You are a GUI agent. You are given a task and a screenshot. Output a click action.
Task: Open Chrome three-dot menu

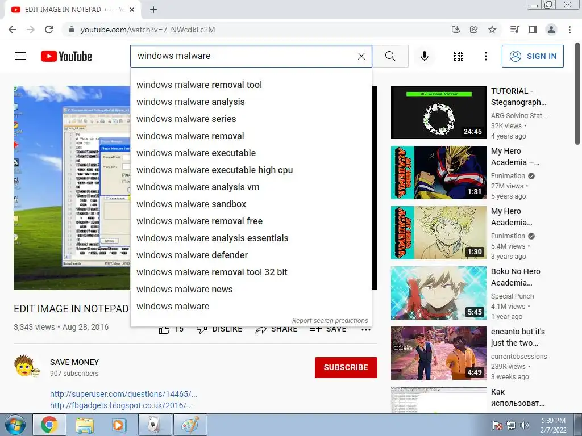[569, 30]
